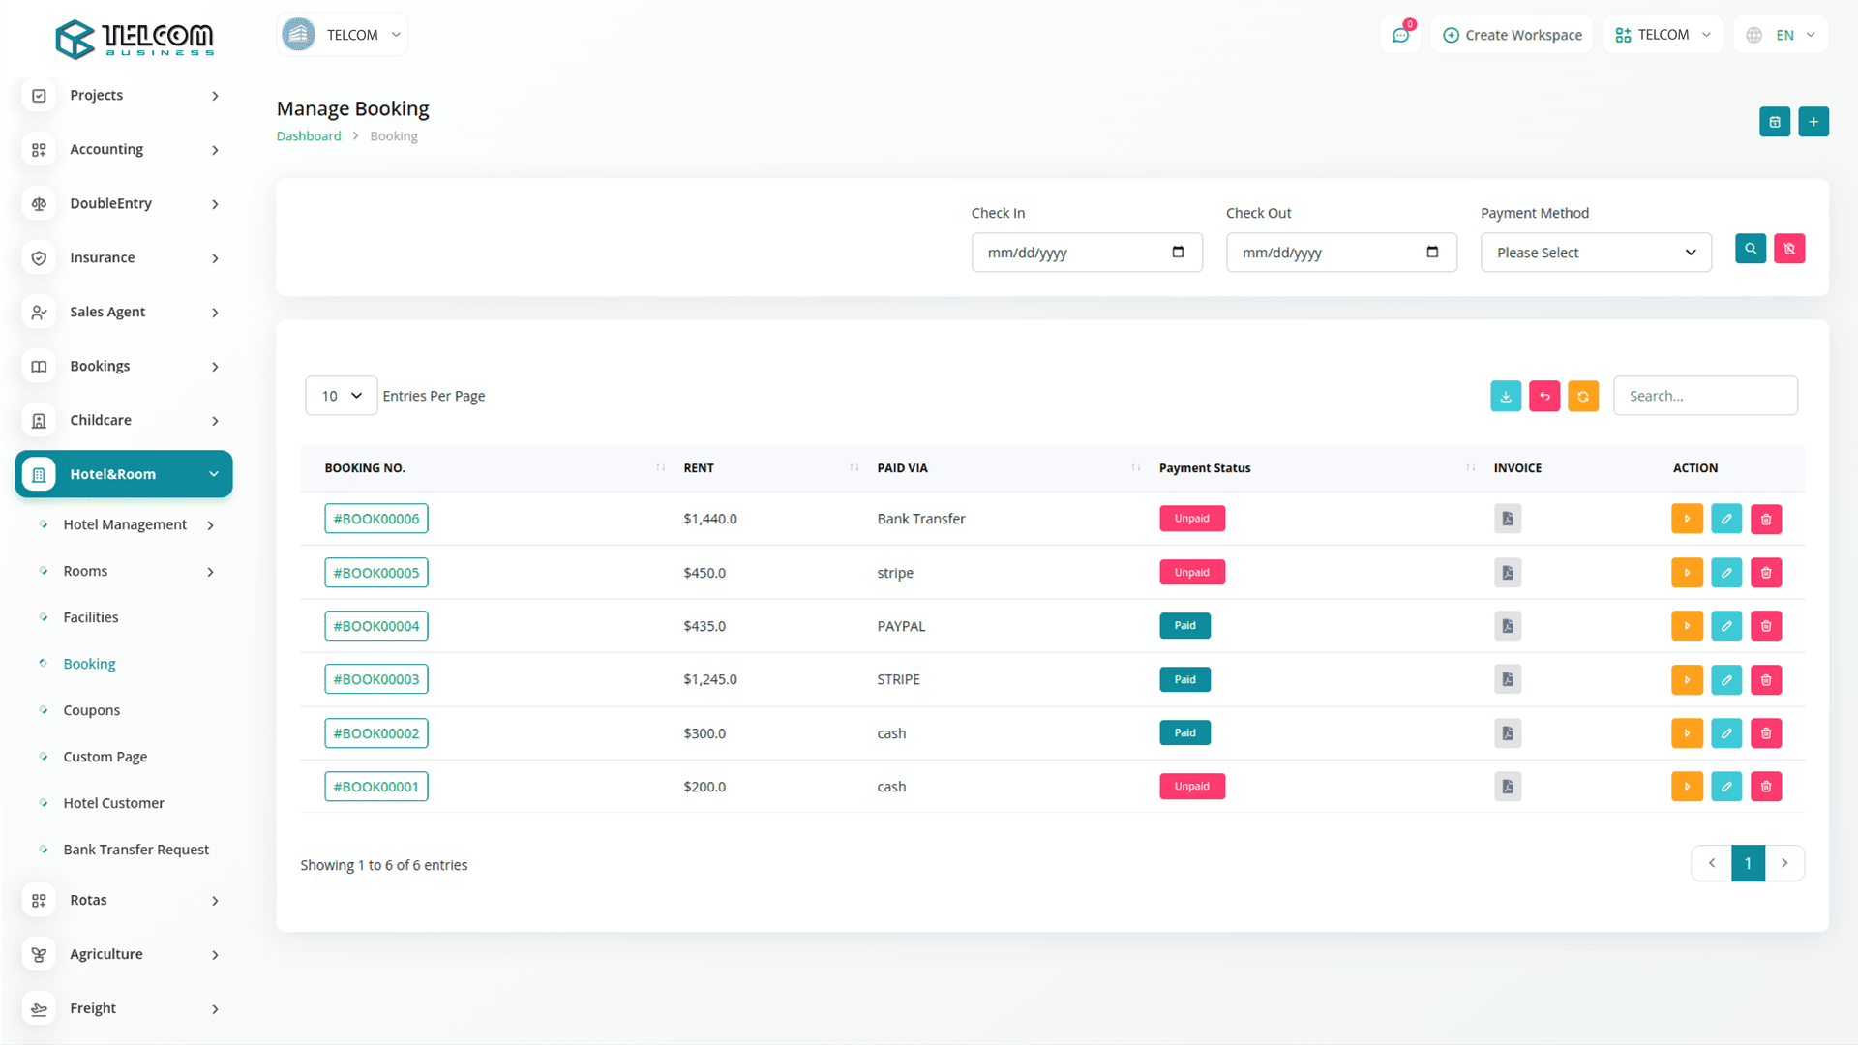Open the Payment Method dropdown
Screen dimensions: 1858x1045
(x=1595, y=253)
